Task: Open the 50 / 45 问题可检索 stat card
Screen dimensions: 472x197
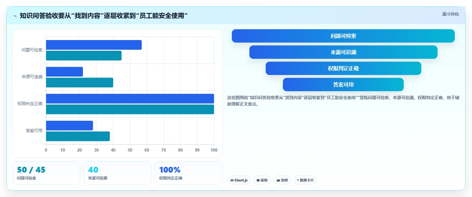Action: [x=46, y=173]
